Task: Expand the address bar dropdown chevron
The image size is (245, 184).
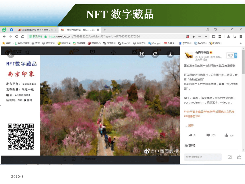Action: tap(206, 37)
